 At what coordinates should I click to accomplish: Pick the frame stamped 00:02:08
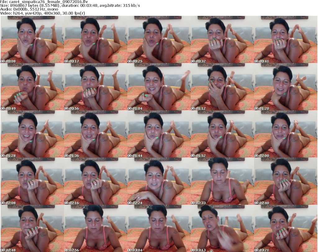click(32, 181)
